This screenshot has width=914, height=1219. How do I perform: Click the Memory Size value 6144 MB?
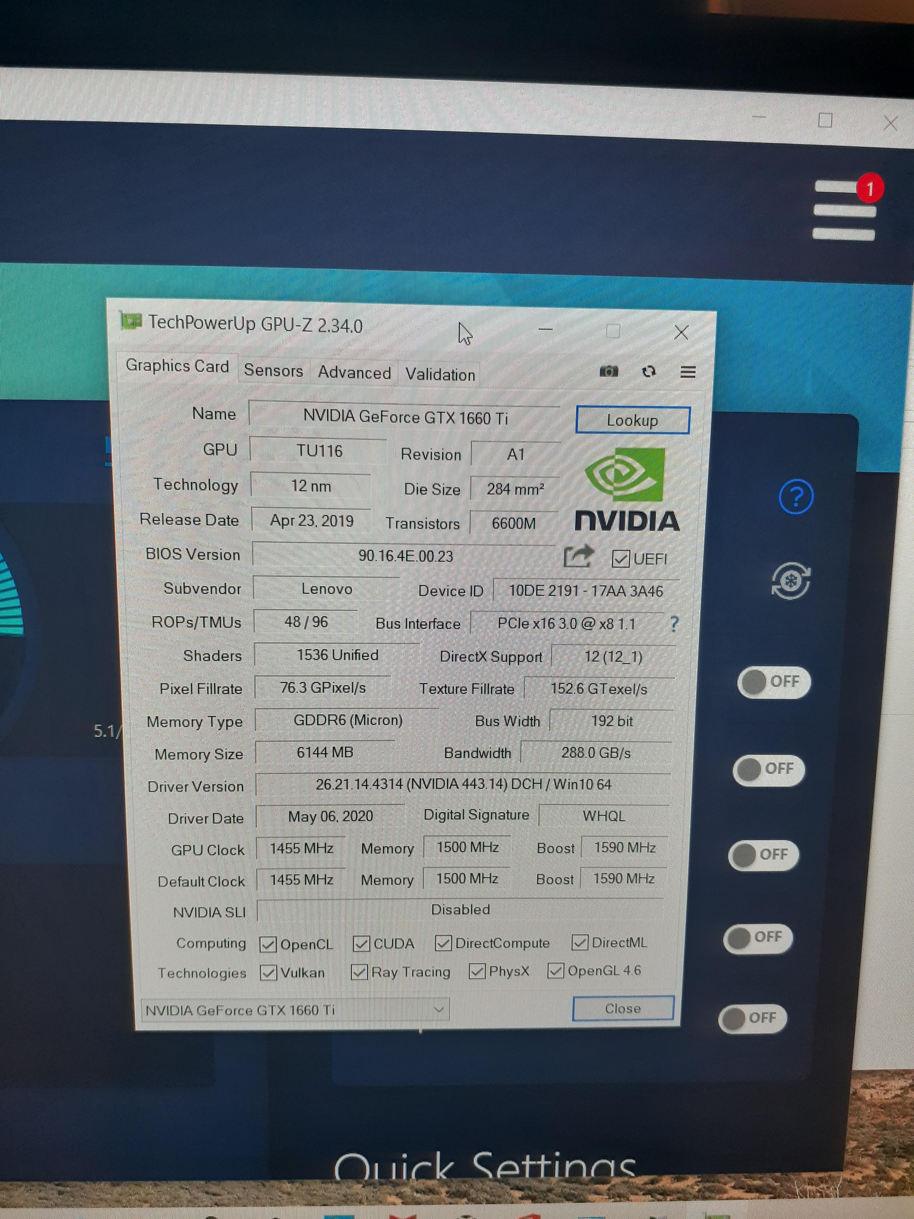coord(325,752)
